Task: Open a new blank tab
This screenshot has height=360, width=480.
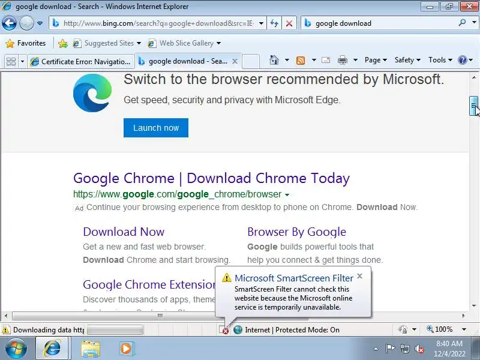Action: [251, 61]
